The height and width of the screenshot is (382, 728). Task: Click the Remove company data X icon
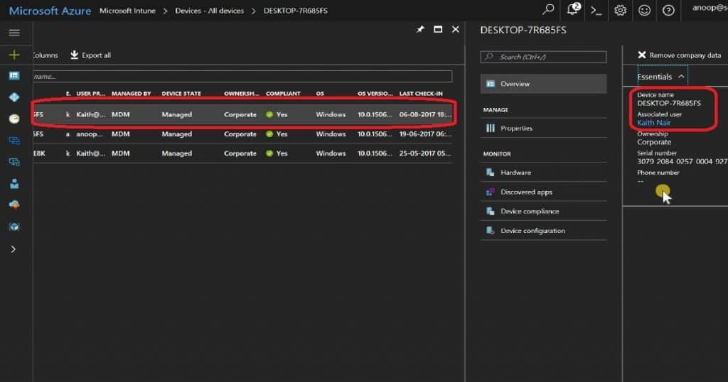(x=642, y=55)
